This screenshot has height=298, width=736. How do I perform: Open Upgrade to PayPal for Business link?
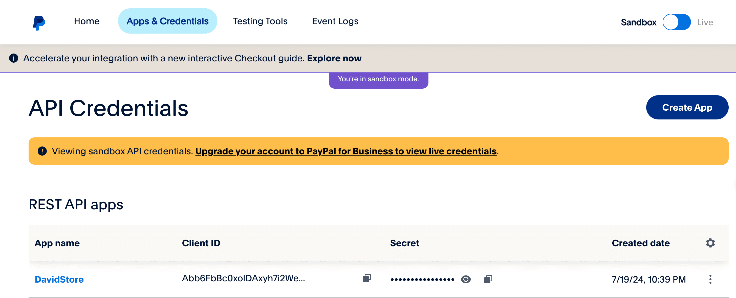click(x=346, y=151)
